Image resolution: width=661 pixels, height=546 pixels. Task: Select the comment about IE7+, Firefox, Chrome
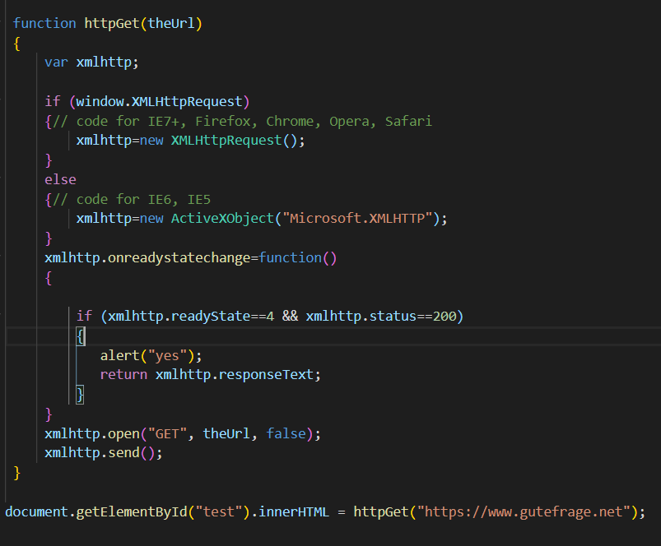247,120
